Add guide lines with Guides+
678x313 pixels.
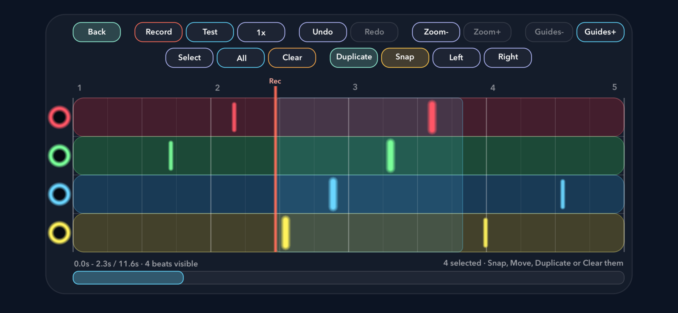tap(600, 32)
